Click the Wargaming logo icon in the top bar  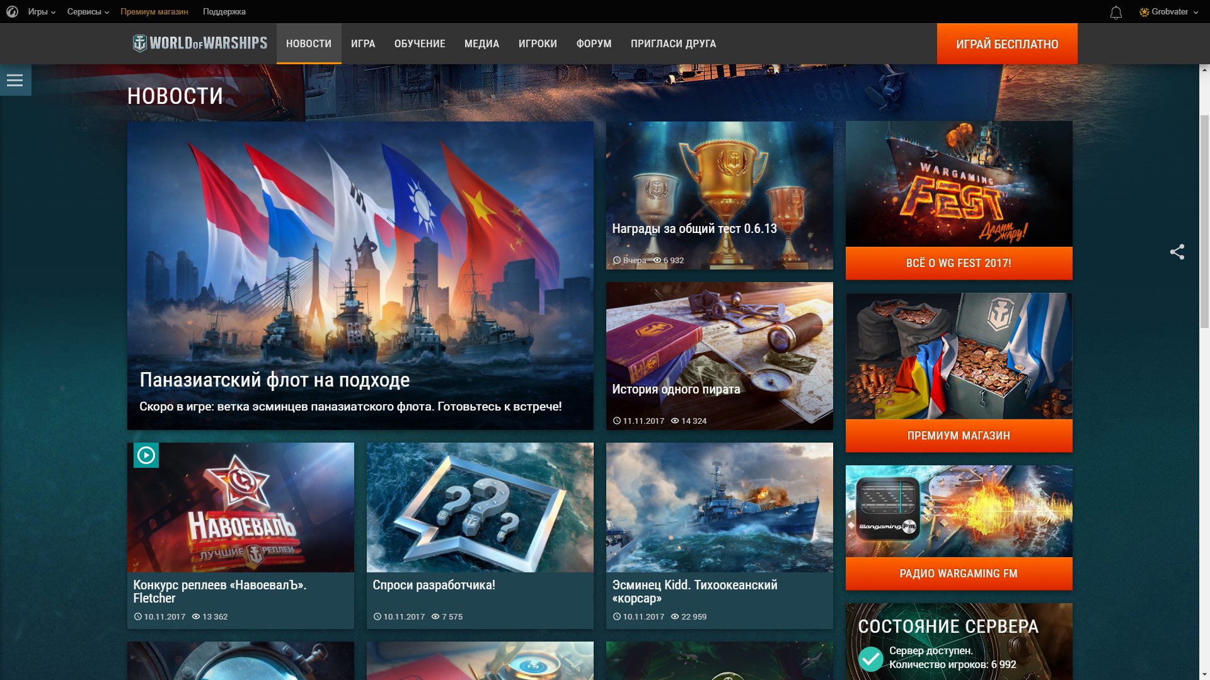[12, 11]
